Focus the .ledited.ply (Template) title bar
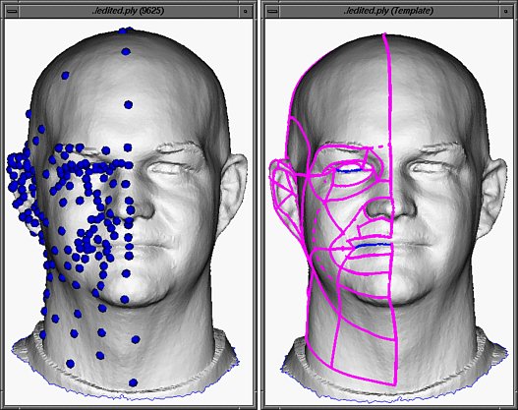 389,11
